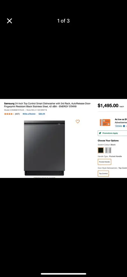Image resolution: width=127 pixels, height=277 pixels.
Task: Open the *Details financing link
Action: click(x=118, y=126)
